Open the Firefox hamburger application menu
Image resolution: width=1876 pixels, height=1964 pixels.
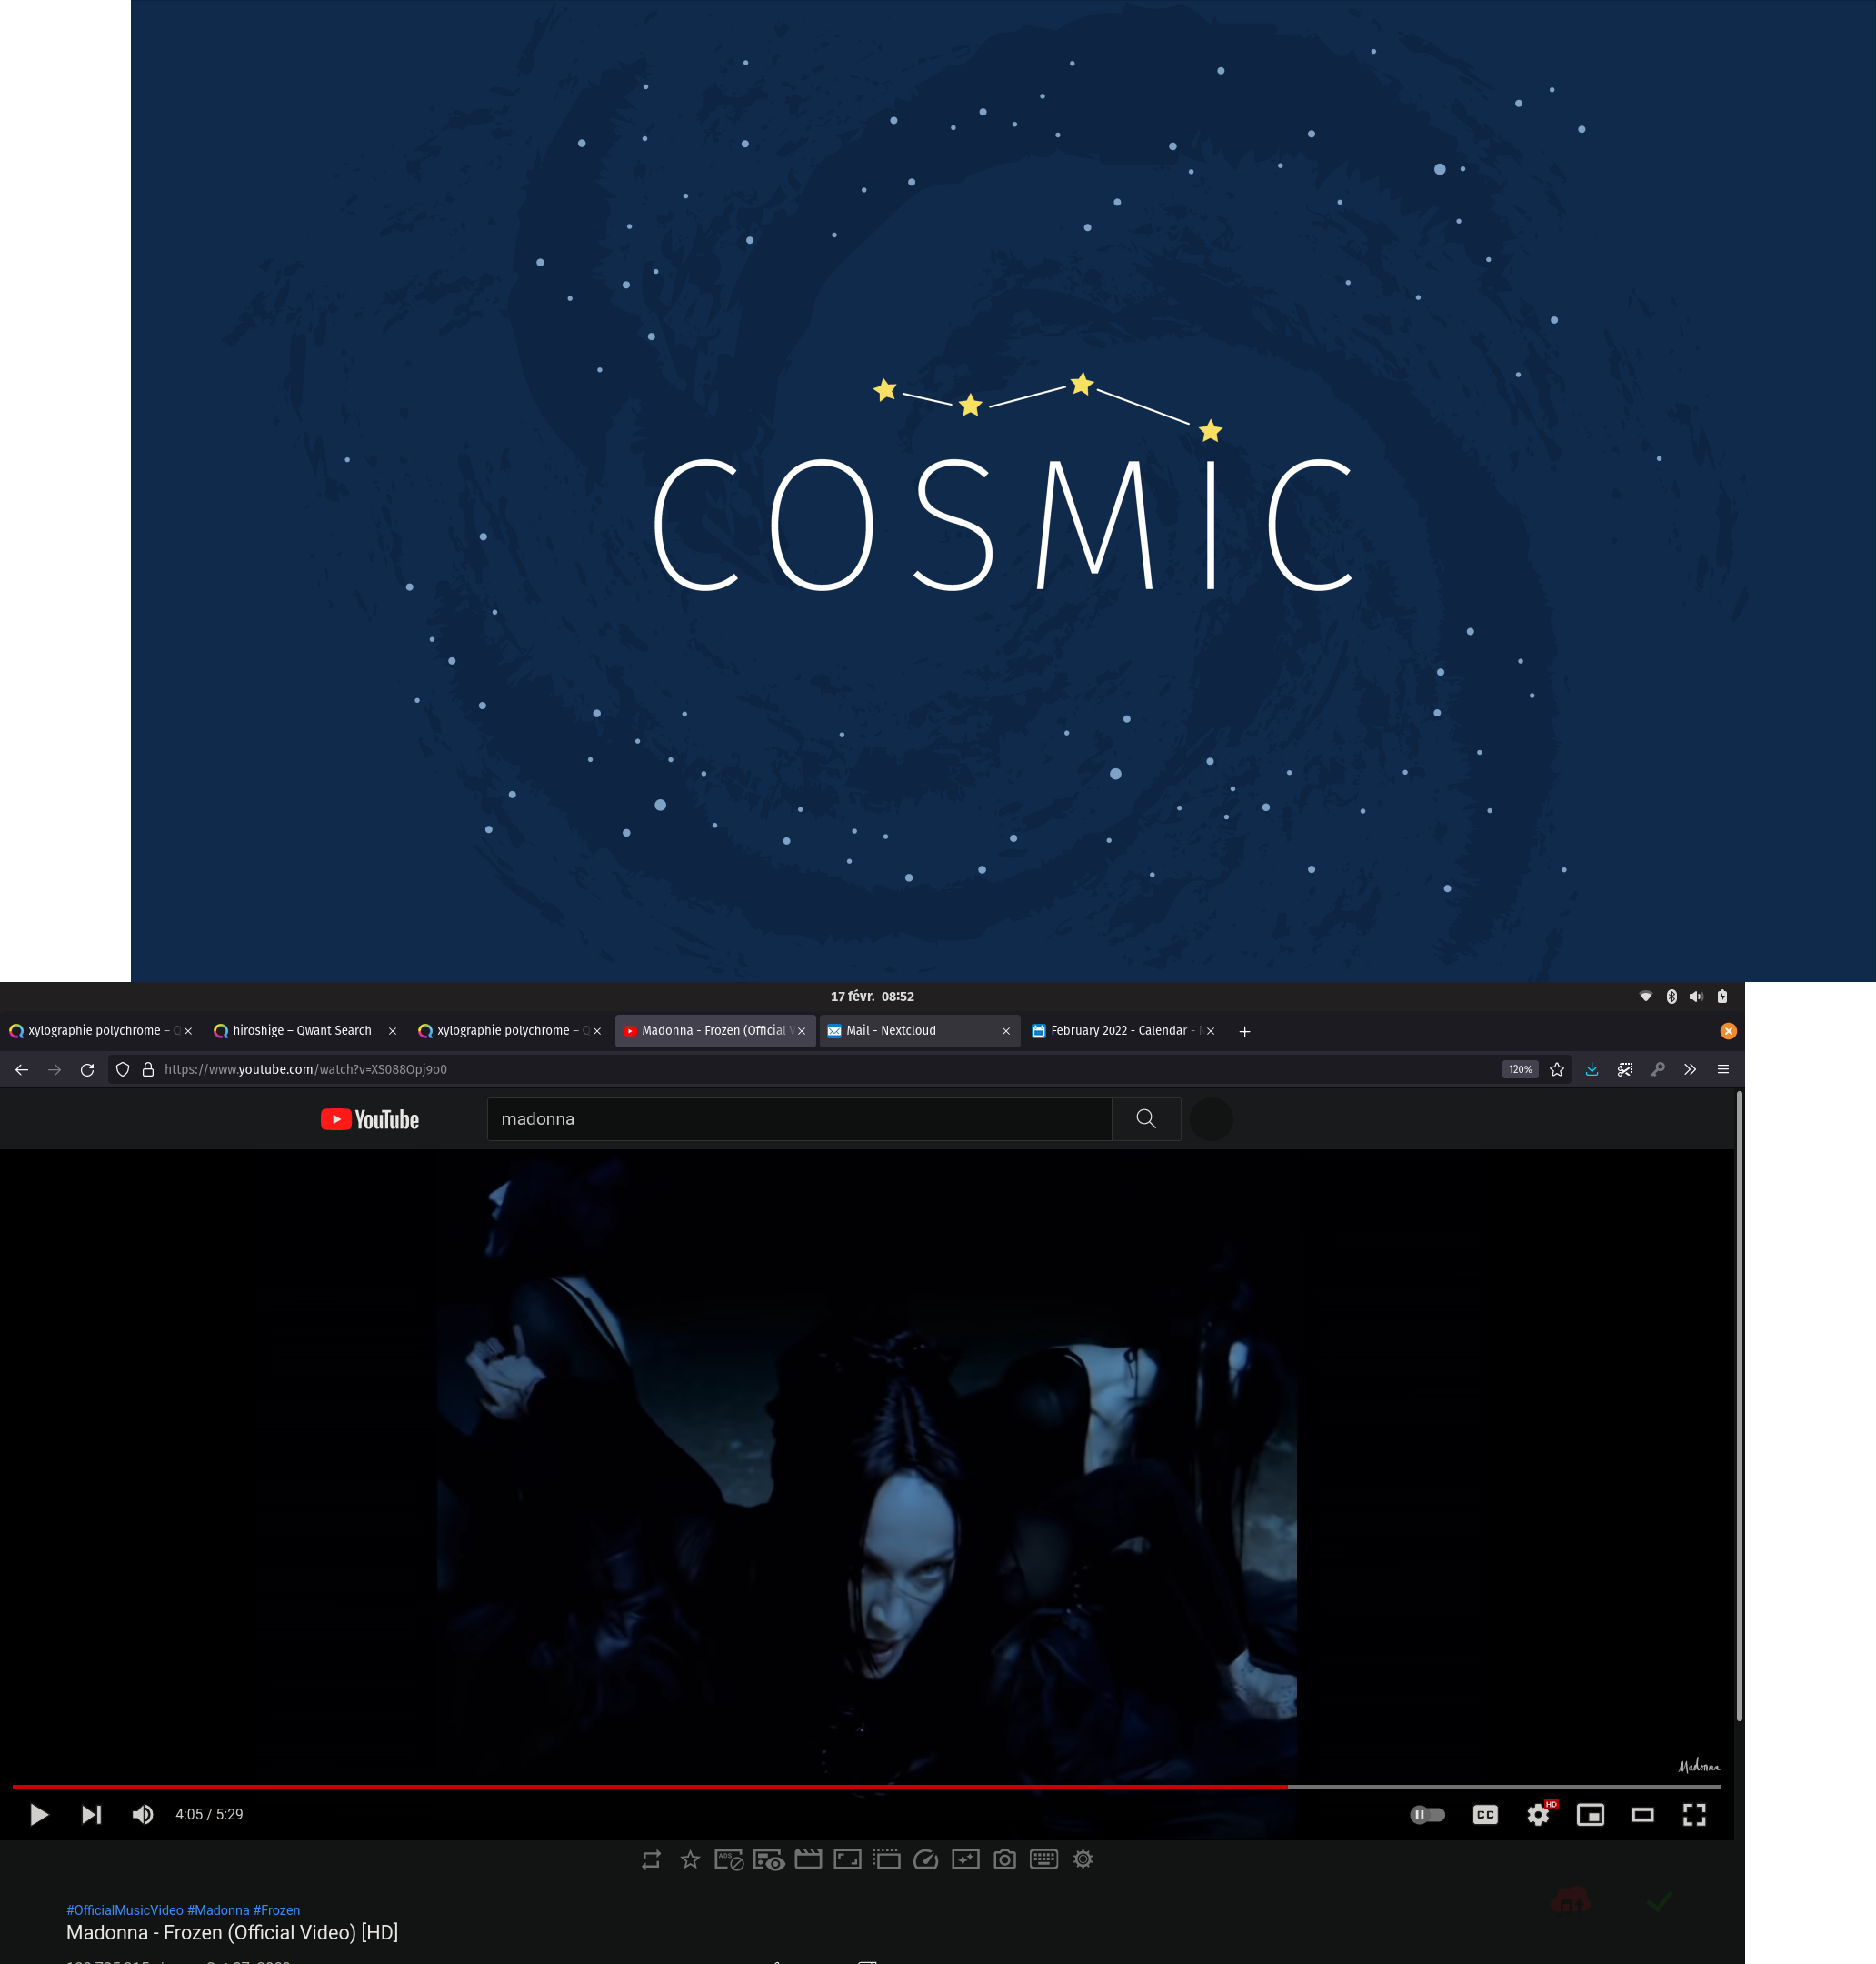[x=1723, y=1068]
